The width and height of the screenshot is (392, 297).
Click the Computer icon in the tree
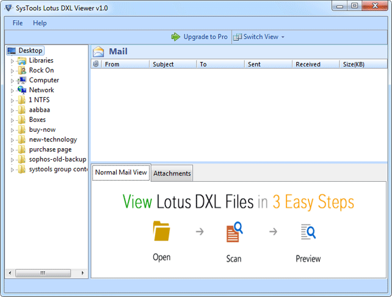(x=22, y=80)
